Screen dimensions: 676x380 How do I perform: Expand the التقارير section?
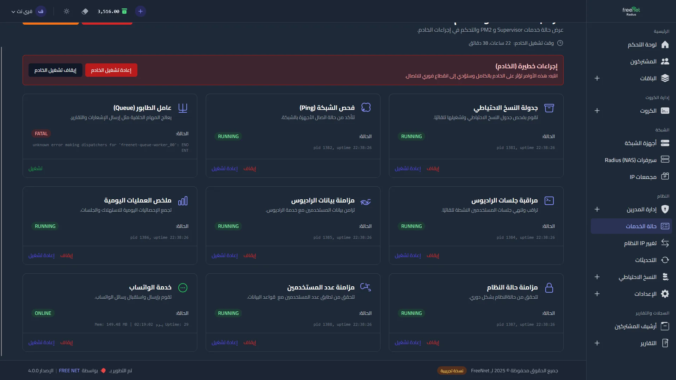click(x=597, y=343)
